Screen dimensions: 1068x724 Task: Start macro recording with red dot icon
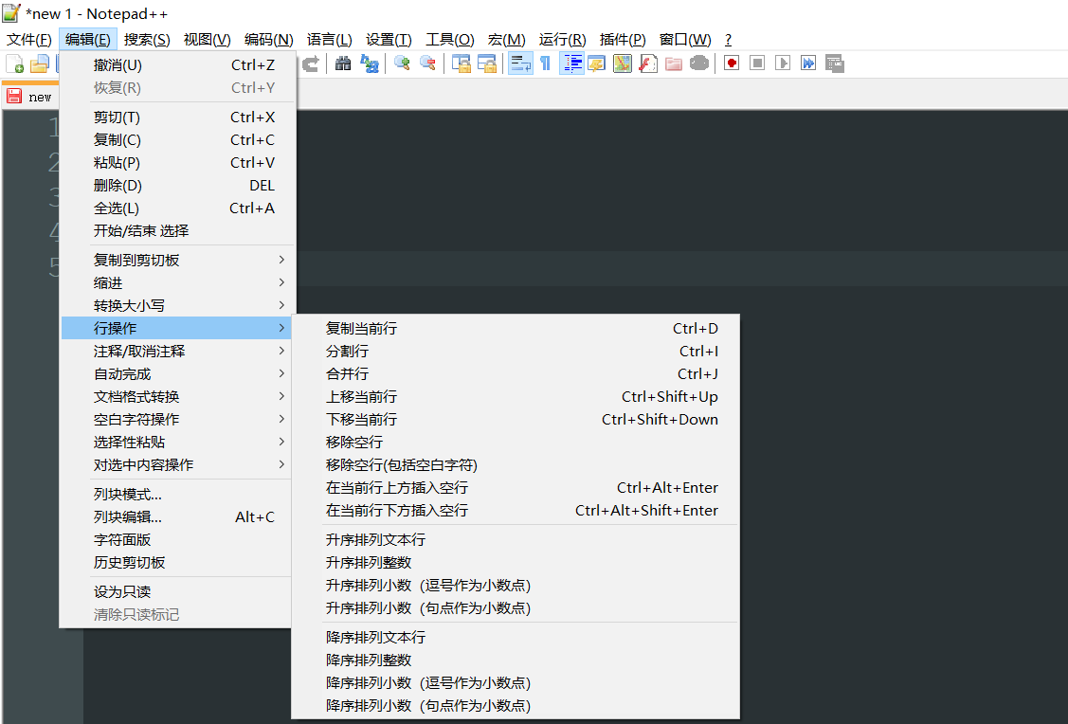732,64
